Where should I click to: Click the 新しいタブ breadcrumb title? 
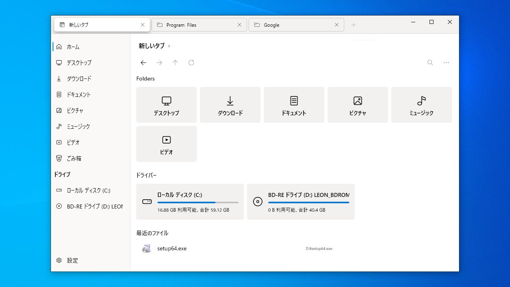151,46
